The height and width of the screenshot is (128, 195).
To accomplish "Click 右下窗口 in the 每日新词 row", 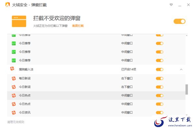I will [x=127, y=78].
